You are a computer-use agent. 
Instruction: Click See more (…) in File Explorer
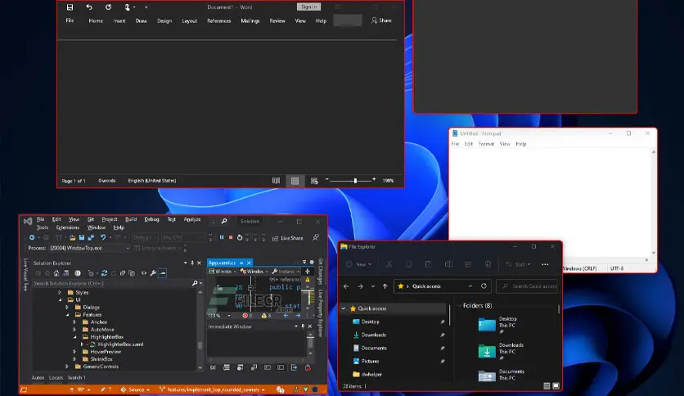545,264
